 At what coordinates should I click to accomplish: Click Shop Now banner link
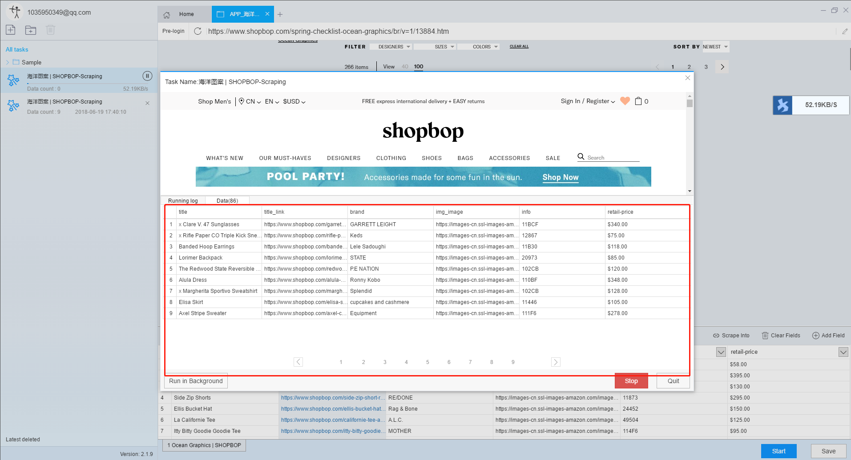coord(561,177)
